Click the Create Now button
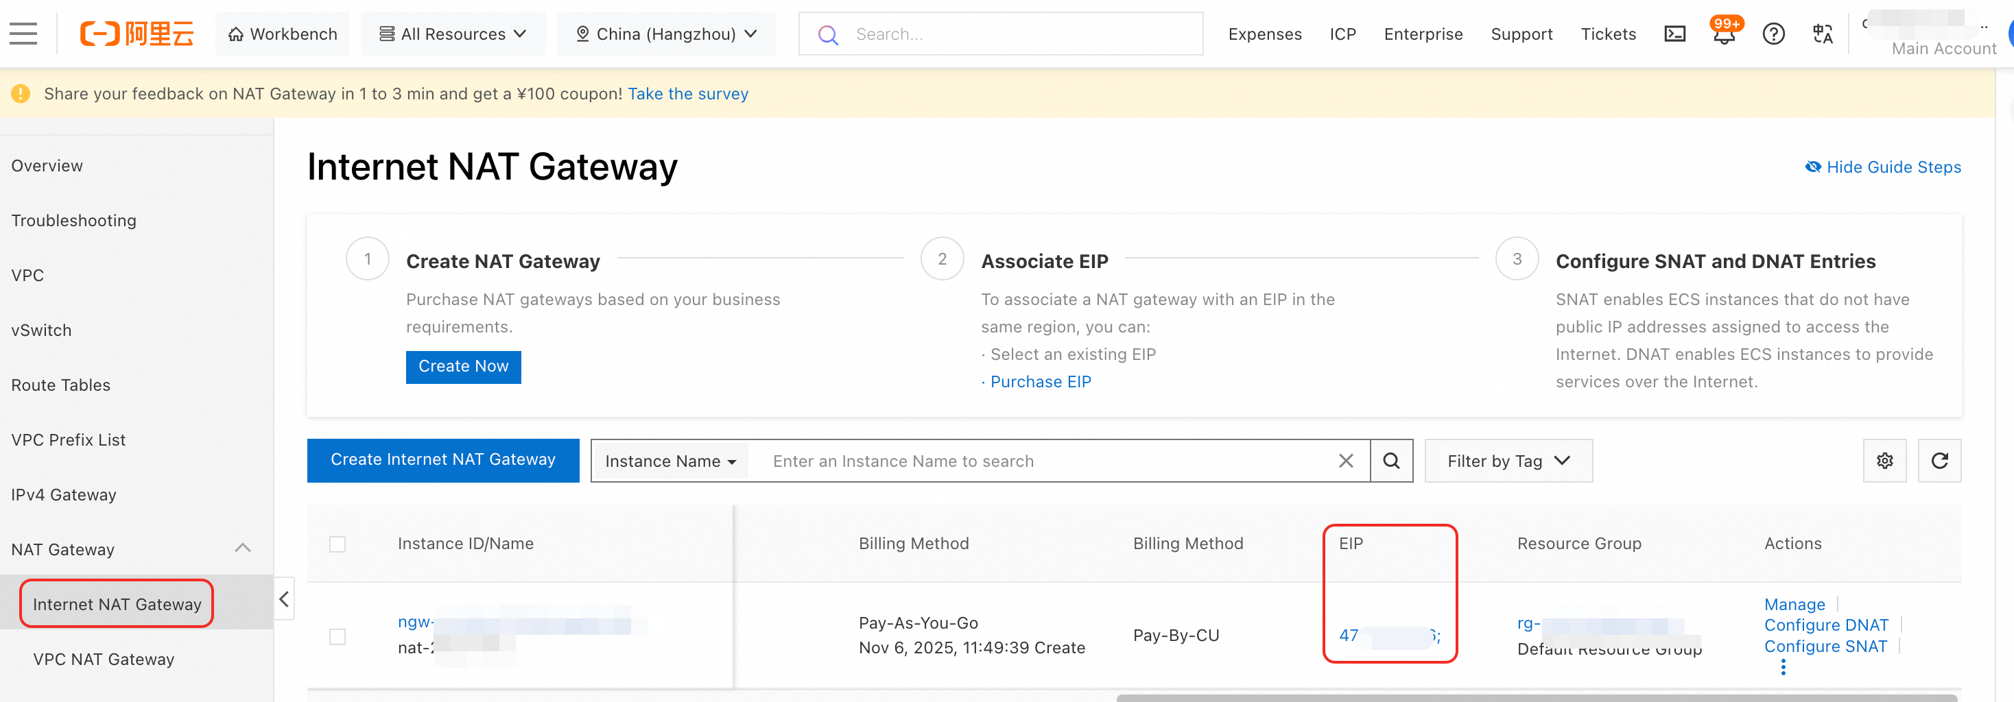The image size is (2014, 702). (463, 367)
